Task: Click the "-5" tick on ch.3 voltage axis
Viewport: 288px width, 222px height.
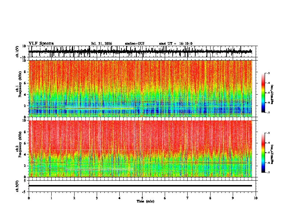Action: click(24, 192)
